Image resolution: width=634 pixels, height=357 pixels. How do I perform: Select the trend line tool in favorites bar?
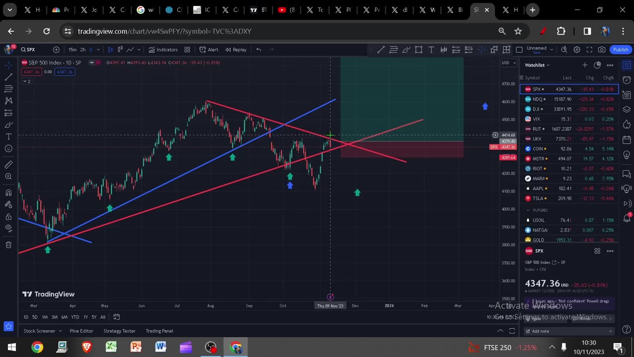[x=381, y=50]
